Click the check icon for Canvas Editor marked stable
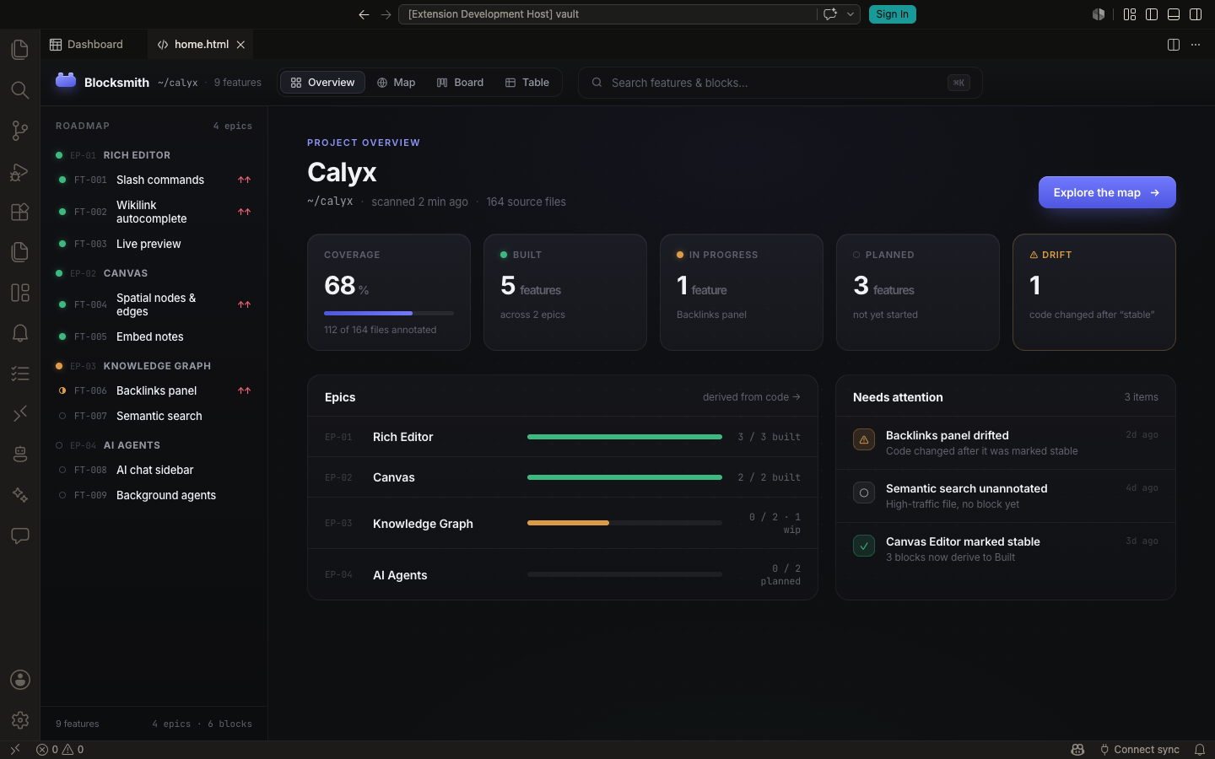Viewport: 1215px width, 759px height. [x=864, y=546]
